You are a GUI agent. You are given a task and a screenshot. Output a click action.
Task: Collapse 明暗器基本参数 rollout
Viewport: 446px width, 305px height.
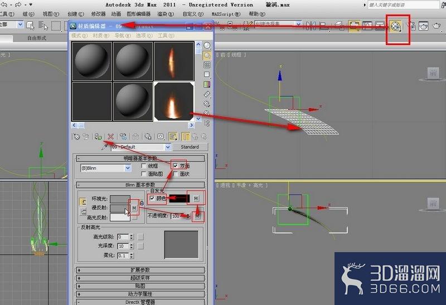[140, 158]
